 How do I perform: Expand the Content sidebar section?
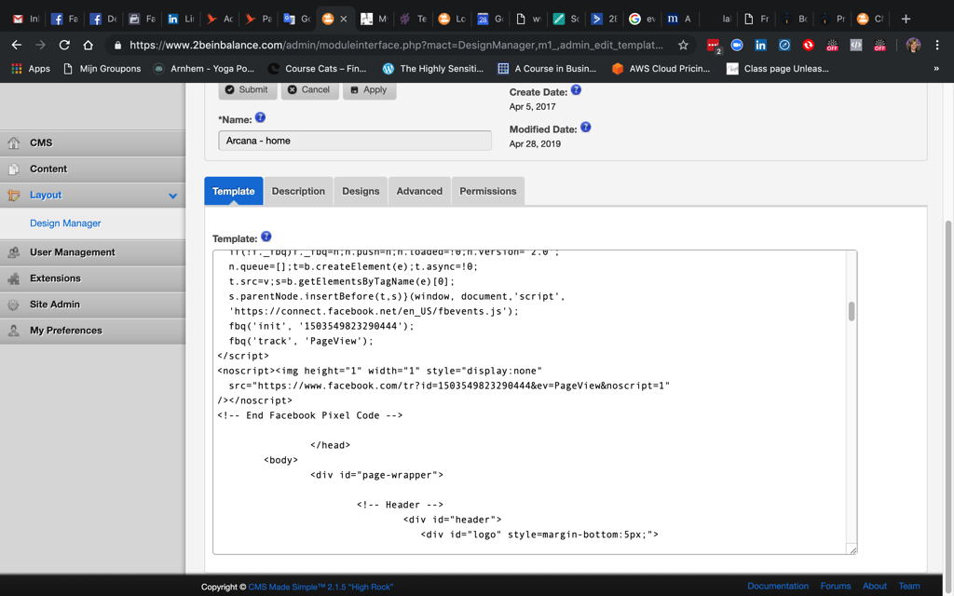point(48,169)
